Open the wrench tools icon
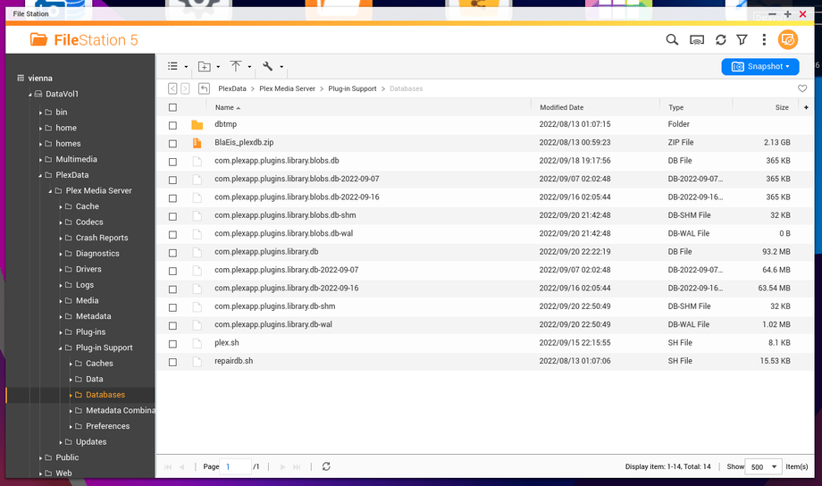Image resolution: width=822 pixels, height=486 pixels. click(x=268, y=66)
